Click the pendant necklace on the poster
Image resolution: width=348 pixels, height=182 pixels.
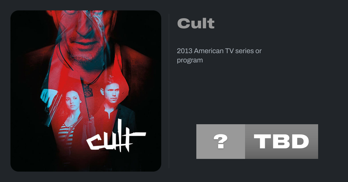(88, 90)
